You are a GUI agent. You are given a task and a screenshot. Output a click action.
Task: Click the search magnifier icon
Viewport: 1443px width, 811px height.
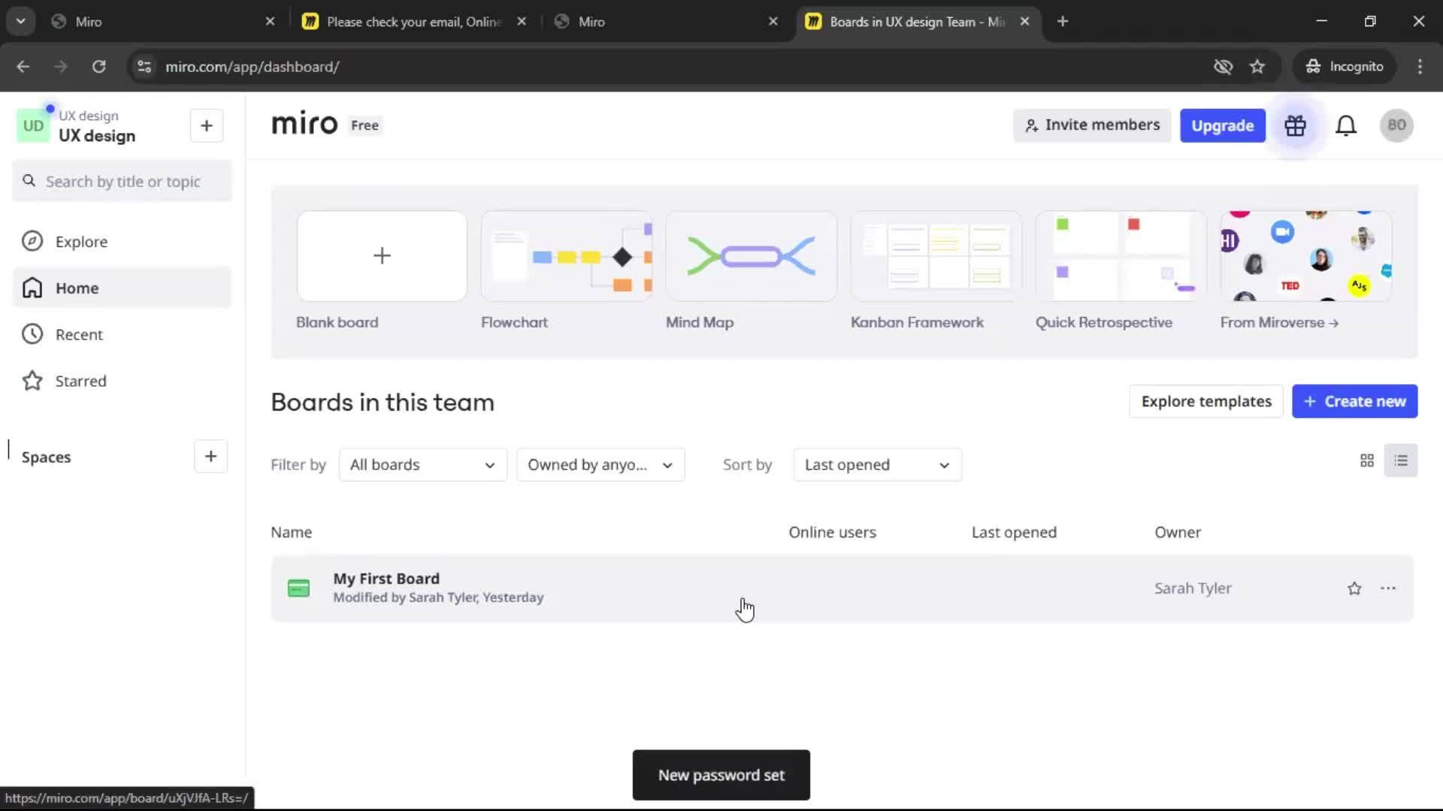coord(29,181)
